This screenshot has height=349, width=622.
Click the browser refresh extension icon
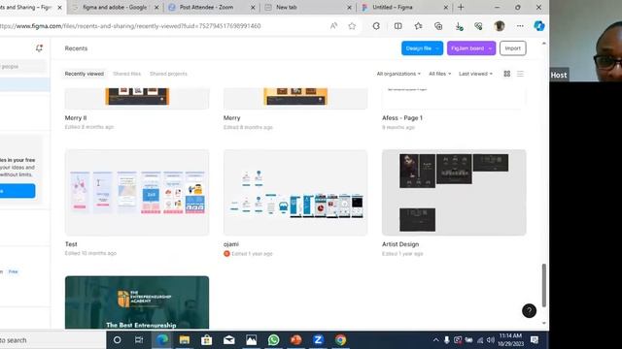click(376, 26)
